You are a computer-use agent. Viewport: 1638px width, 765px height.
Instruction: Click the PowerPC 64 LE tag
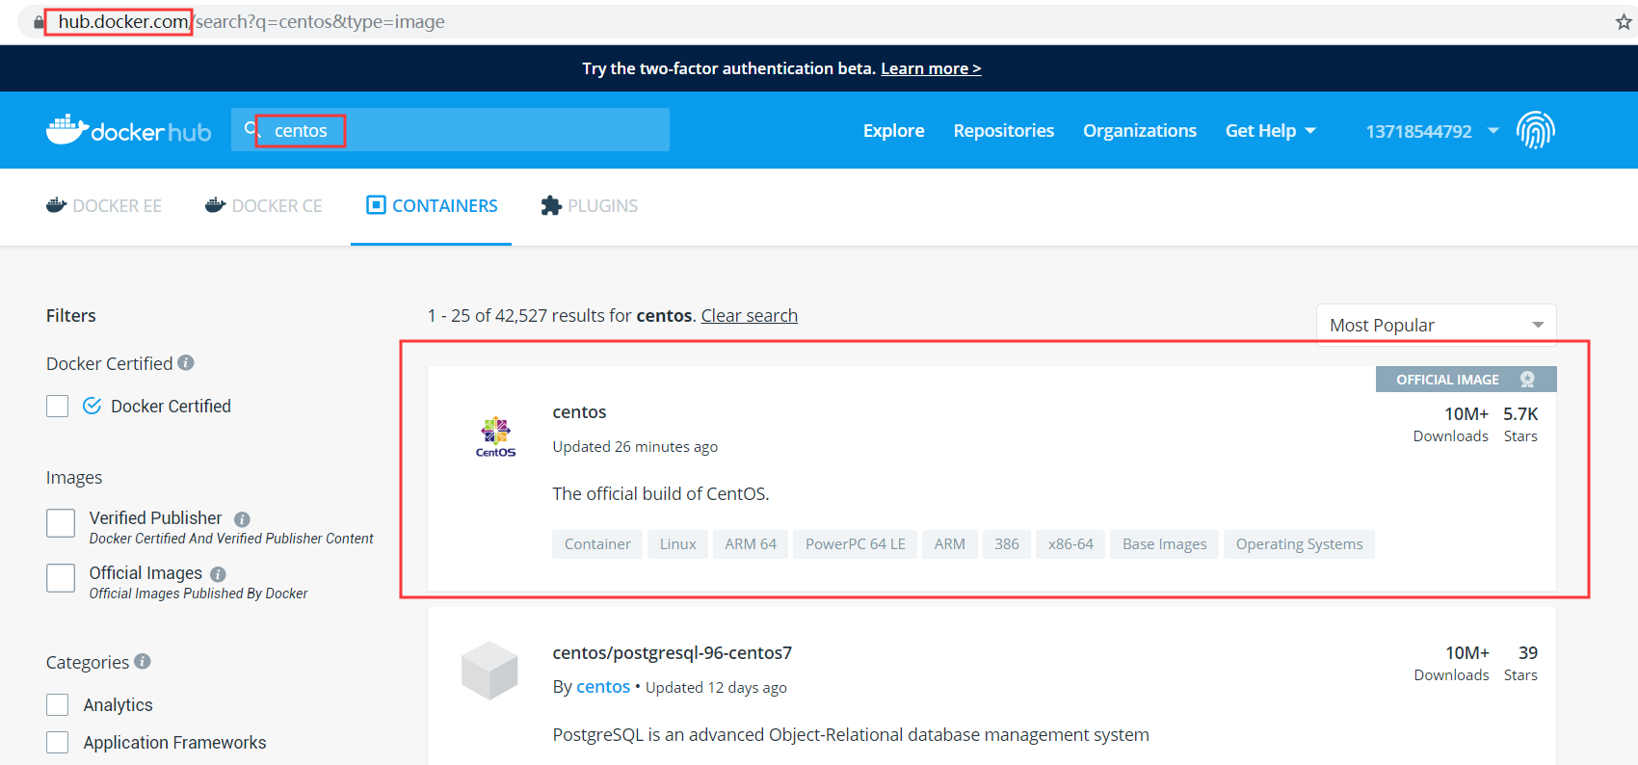855,544
